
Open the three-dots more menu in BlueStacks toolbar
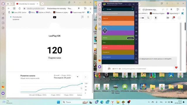136,43
